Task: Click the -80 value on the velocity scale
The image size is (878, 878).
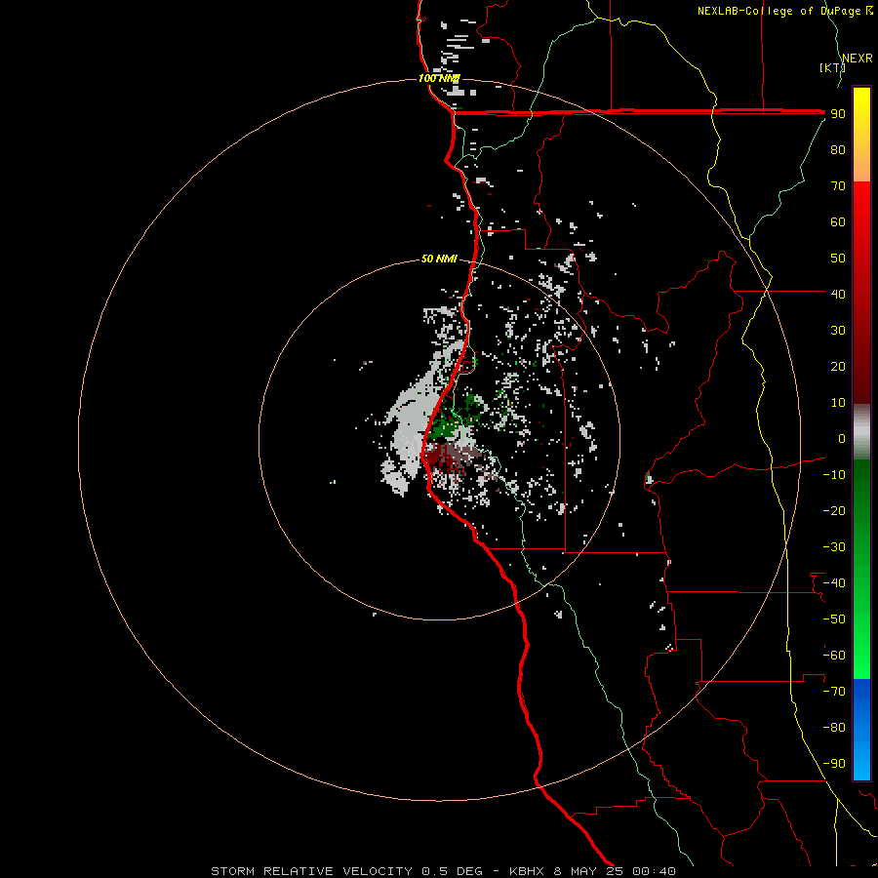Action: (x=834, y=728)
